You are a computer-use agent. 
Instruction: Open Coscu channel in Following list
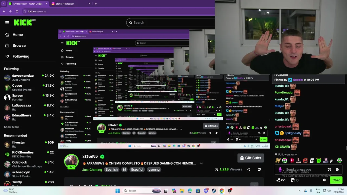[29, 87]
